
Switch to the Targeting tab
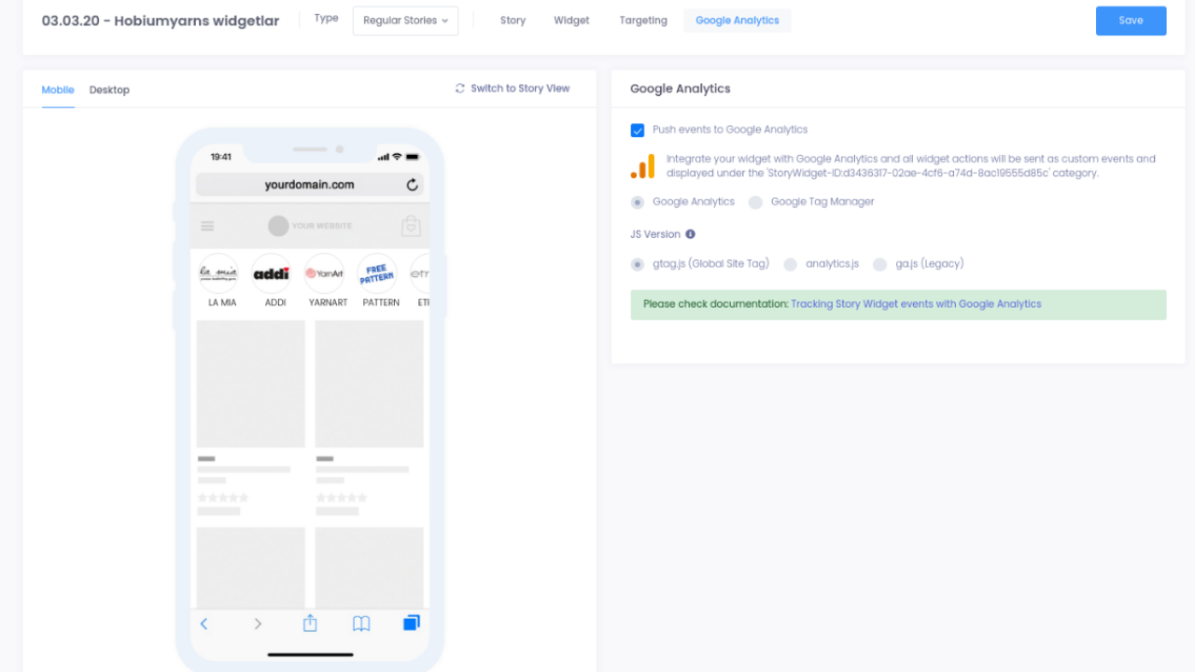click(643, 21)
